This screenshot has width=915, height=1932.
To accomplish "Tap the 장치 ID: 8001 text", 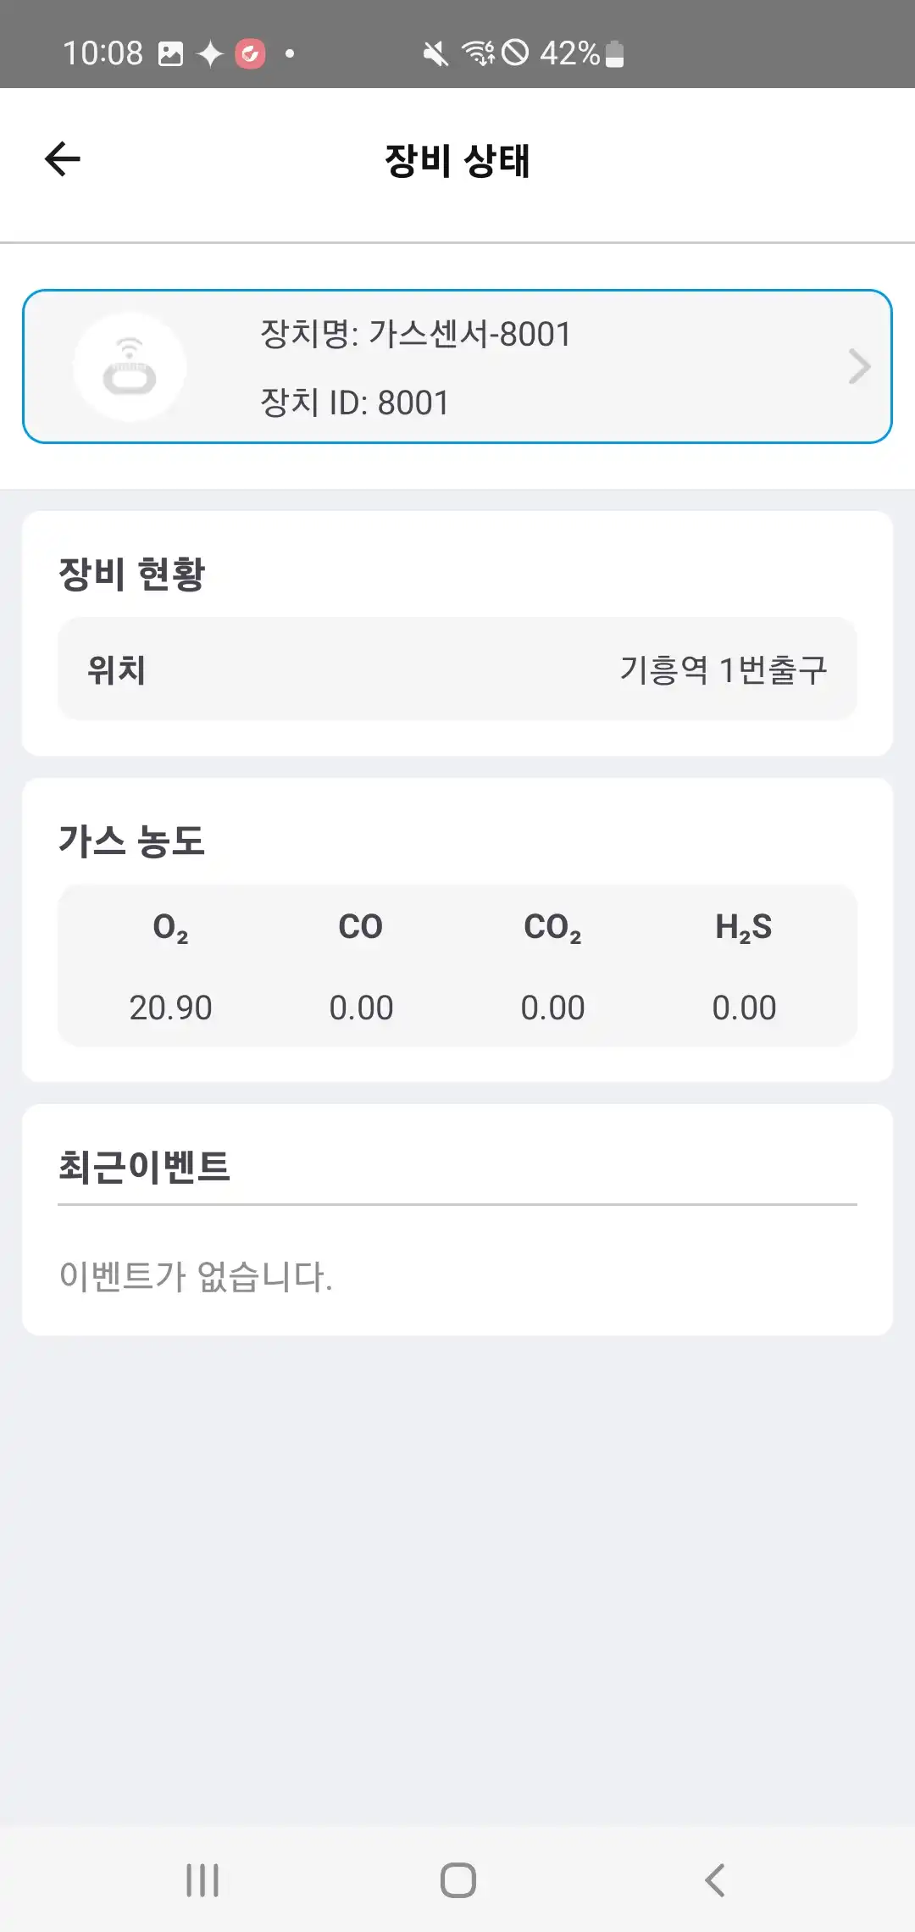I will tap(355, 403).
